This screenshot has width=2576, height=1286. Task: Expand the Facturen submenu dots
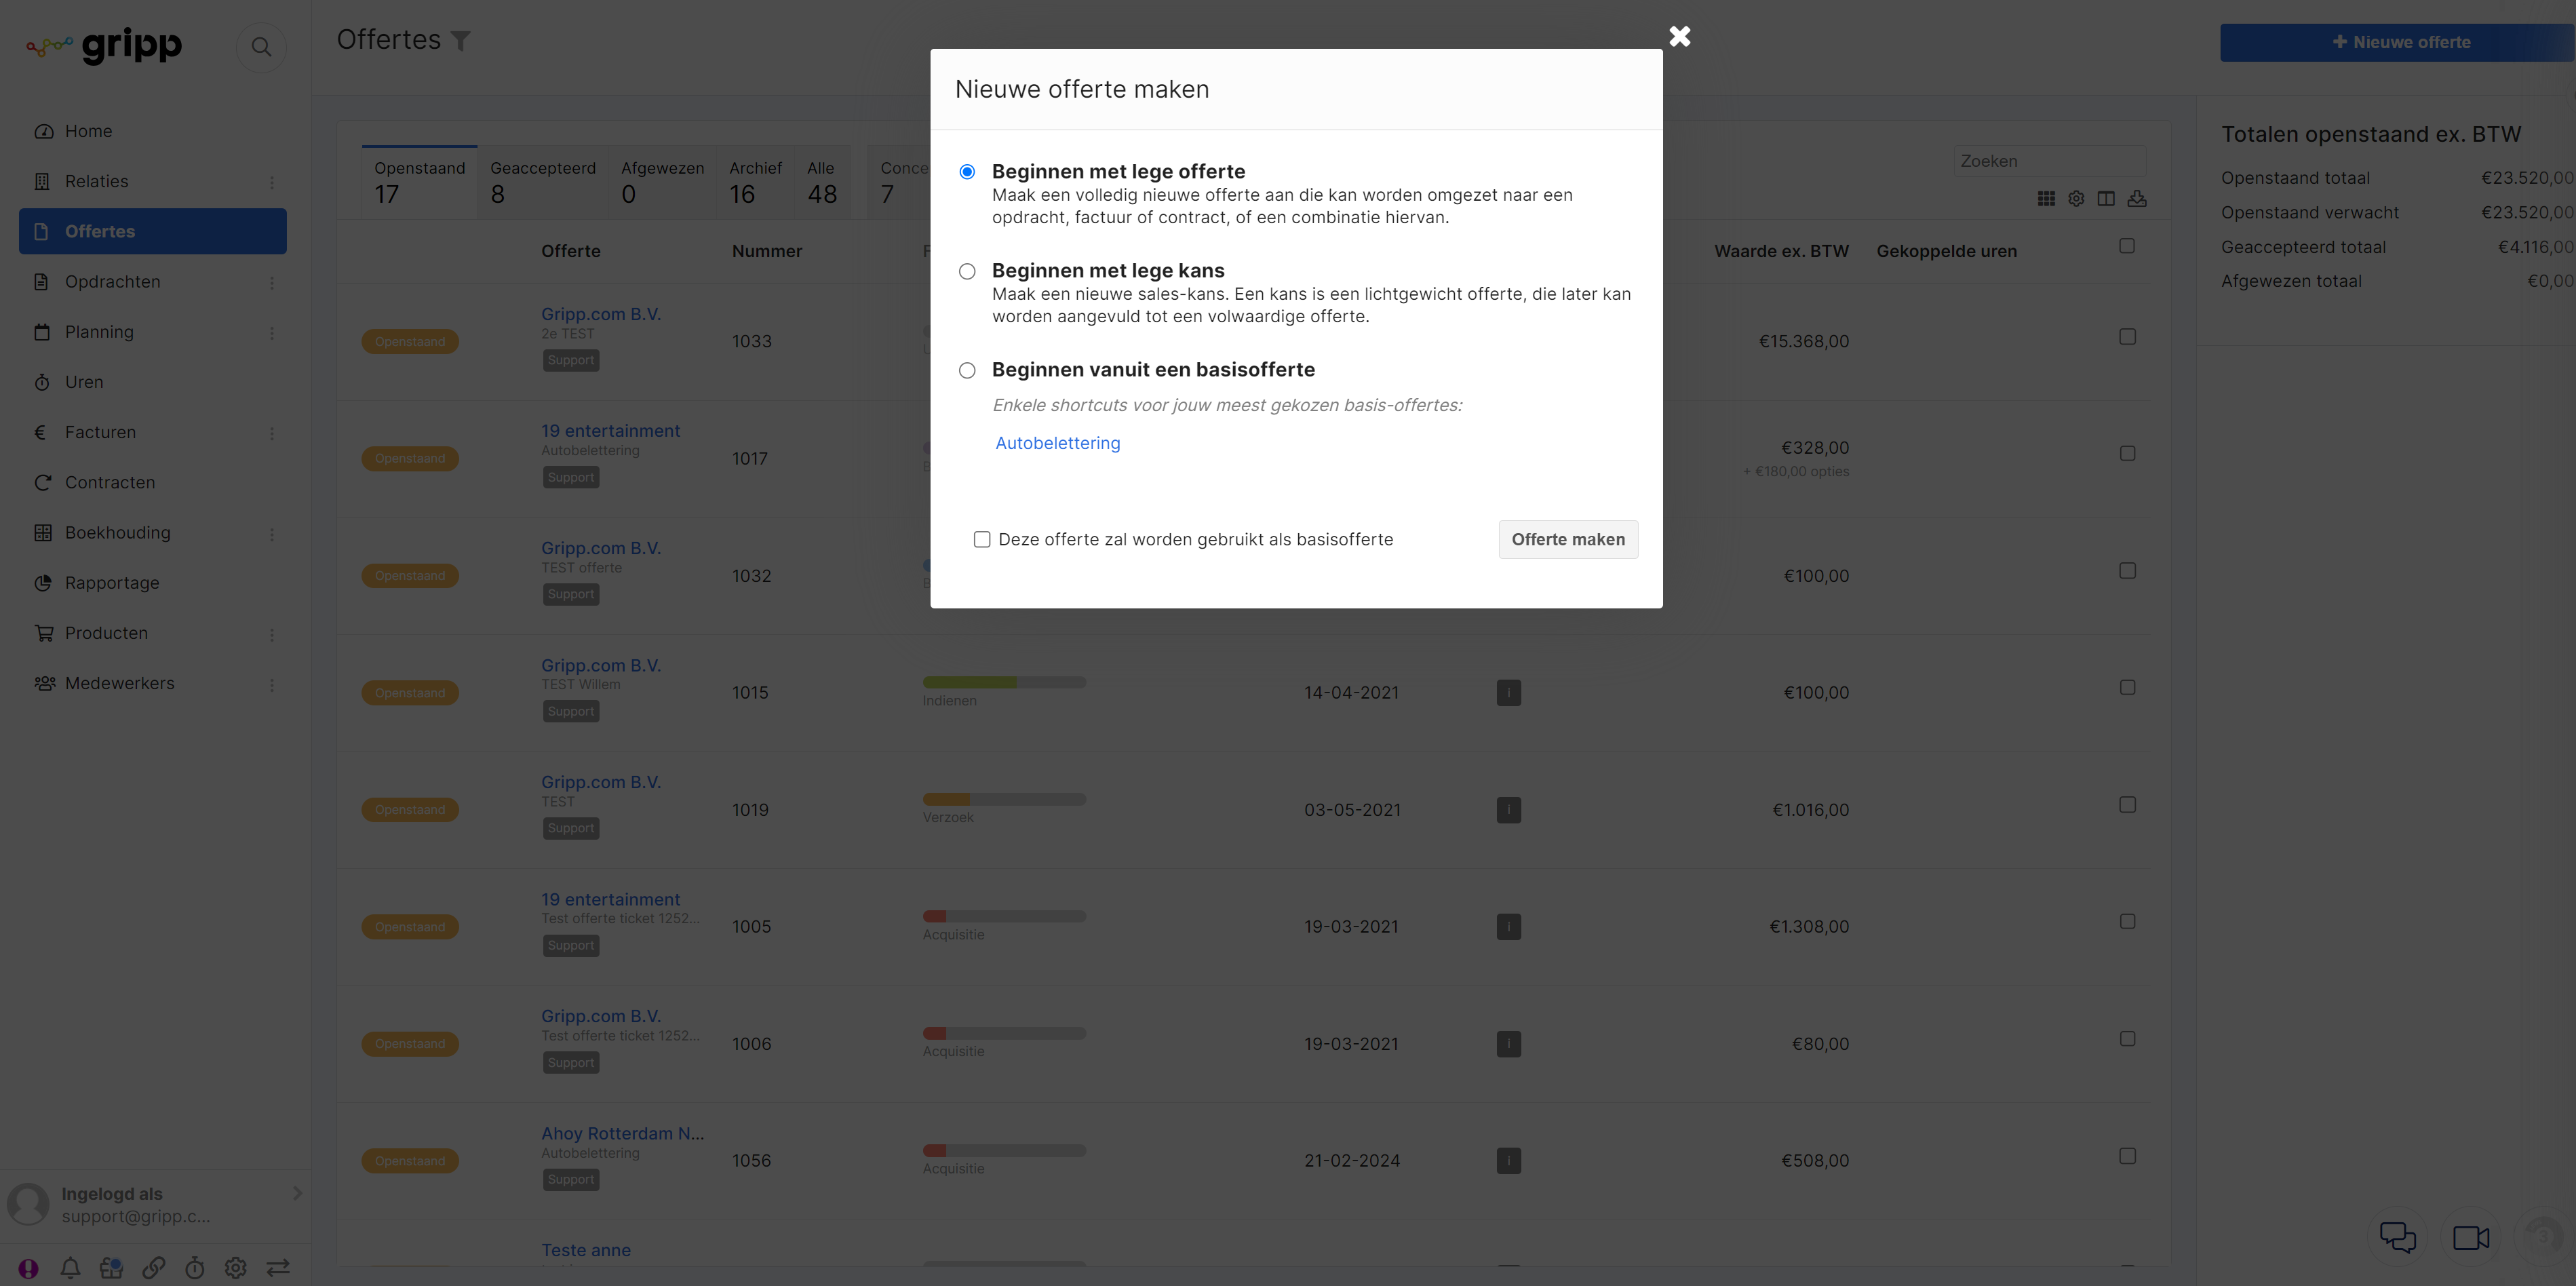coord(271,433)
